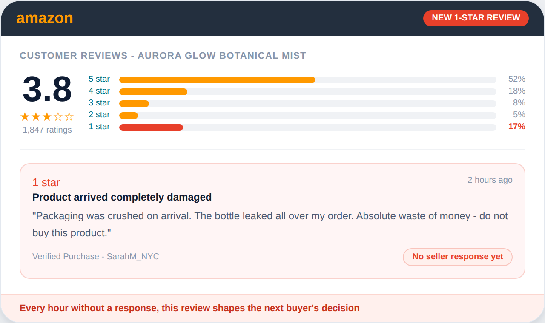Filter reviews by 1 star label

point(99,127)
